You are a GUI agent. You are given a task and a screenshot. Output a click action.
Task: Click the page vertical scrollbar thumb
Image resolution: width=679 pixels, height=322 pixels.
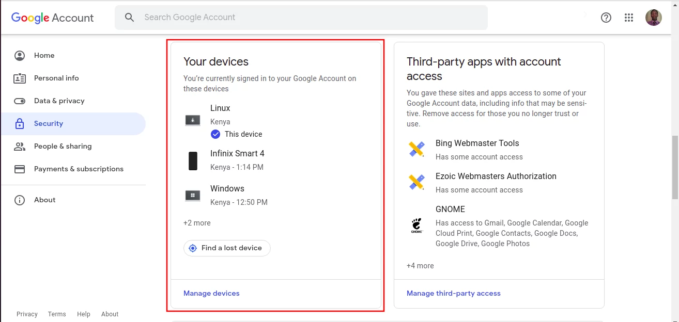tap(675, 167)
